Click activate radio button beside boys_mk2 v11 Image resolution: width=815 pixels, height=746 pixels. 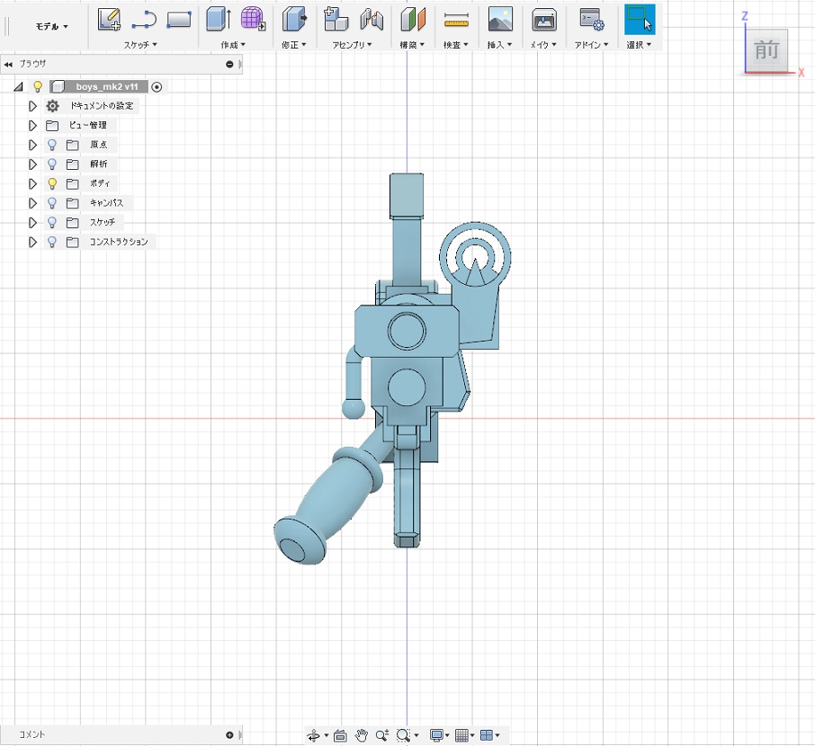click(157, 87)
